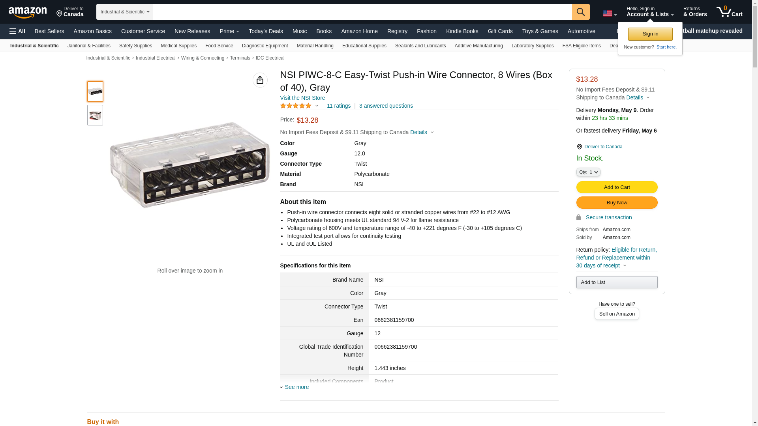Viewport: 758px width, 426px height.
Task: Click the search magnifier button
Action: [580, 12]
